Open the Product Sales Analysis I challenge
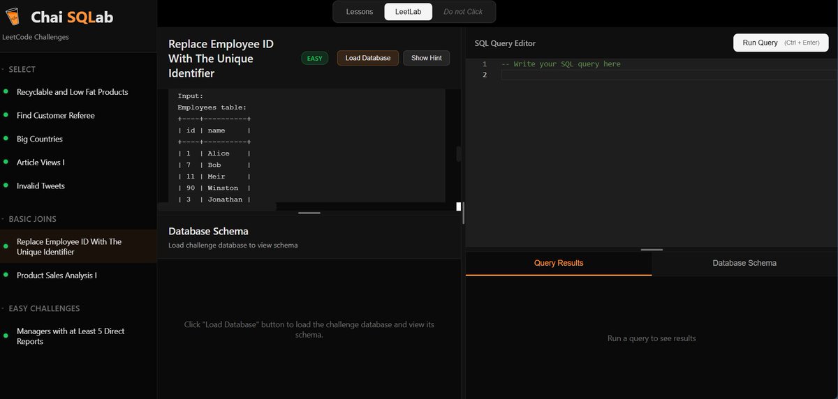This screenshot has width=838, height=399. (x=57, y=276)
